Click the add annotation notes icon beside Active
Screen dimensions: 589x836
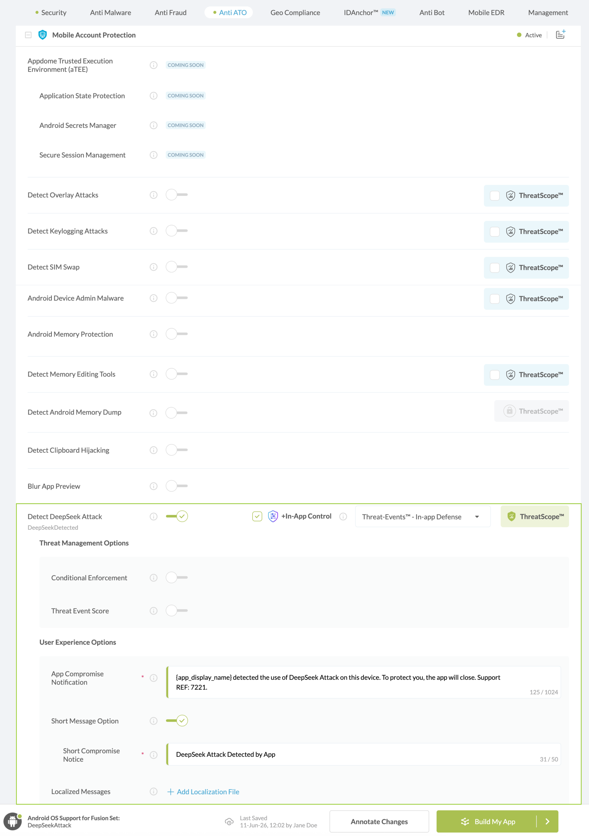[561, 35]
